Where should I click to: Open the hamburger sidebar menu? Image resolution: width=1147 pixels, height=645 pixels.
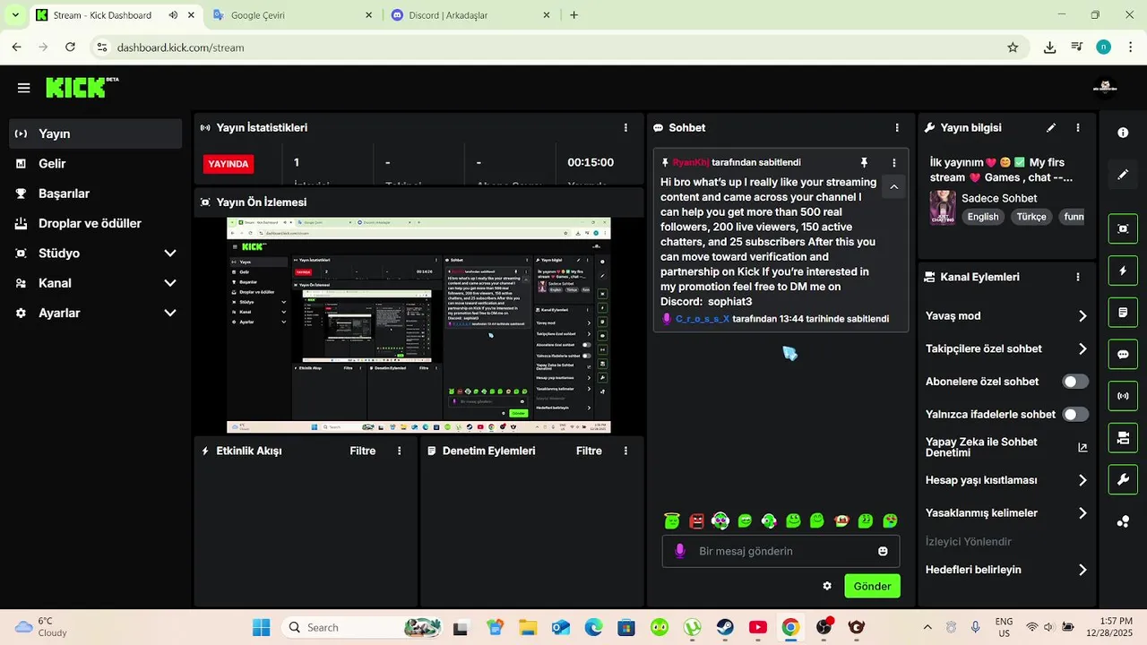point(24,88)
